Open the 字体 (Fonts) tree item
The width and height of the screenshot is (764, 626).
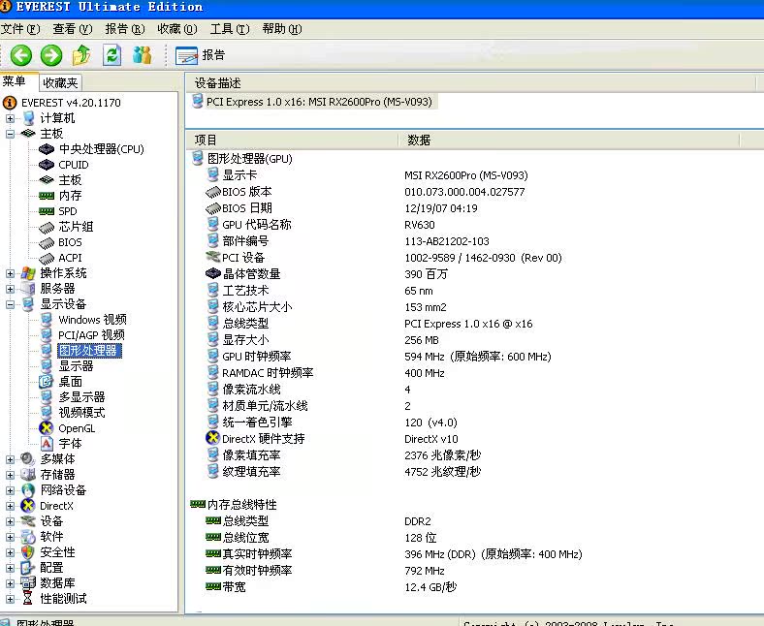[70, 444]
